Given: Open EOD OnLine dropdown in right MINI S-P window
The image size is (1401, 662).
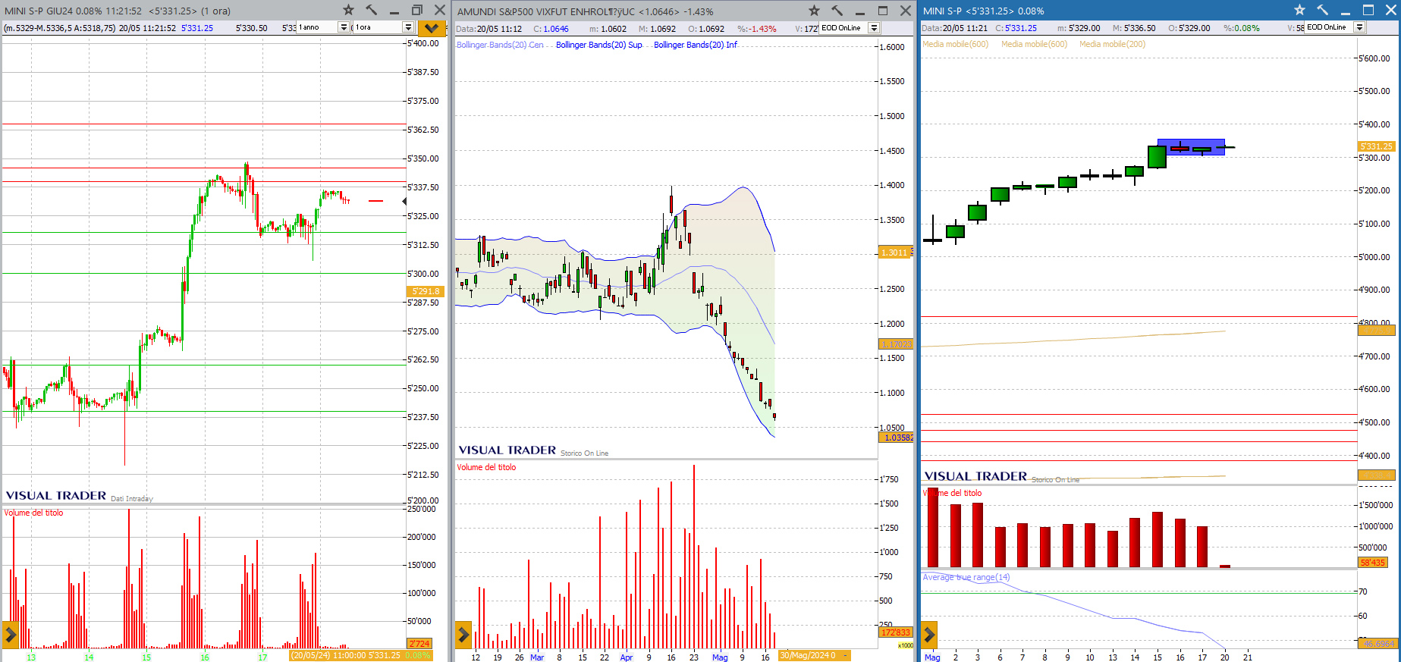Looking at the screenshot, I should [1359, 27].
